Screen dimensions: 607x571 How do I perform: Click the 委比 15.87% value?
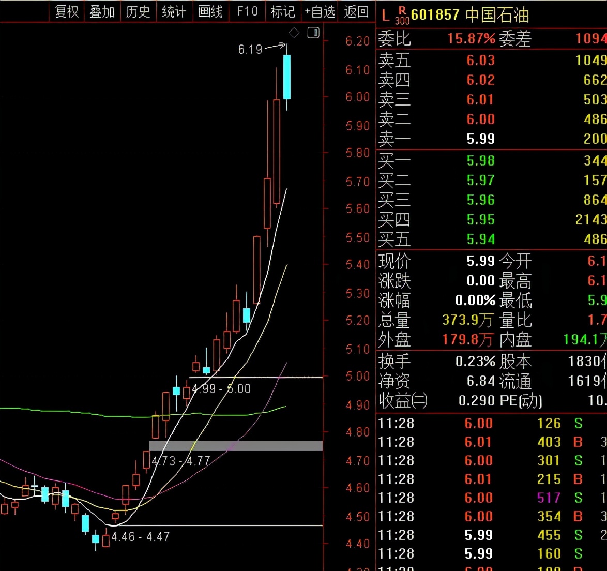tap(471, 39)
